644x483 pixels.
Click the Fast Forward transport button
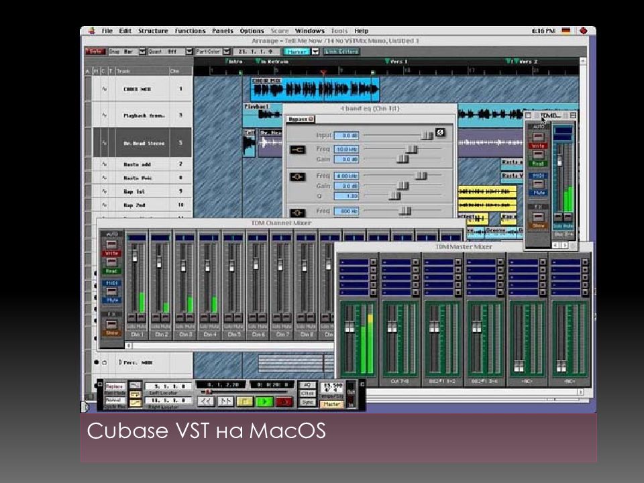point(225,401)
